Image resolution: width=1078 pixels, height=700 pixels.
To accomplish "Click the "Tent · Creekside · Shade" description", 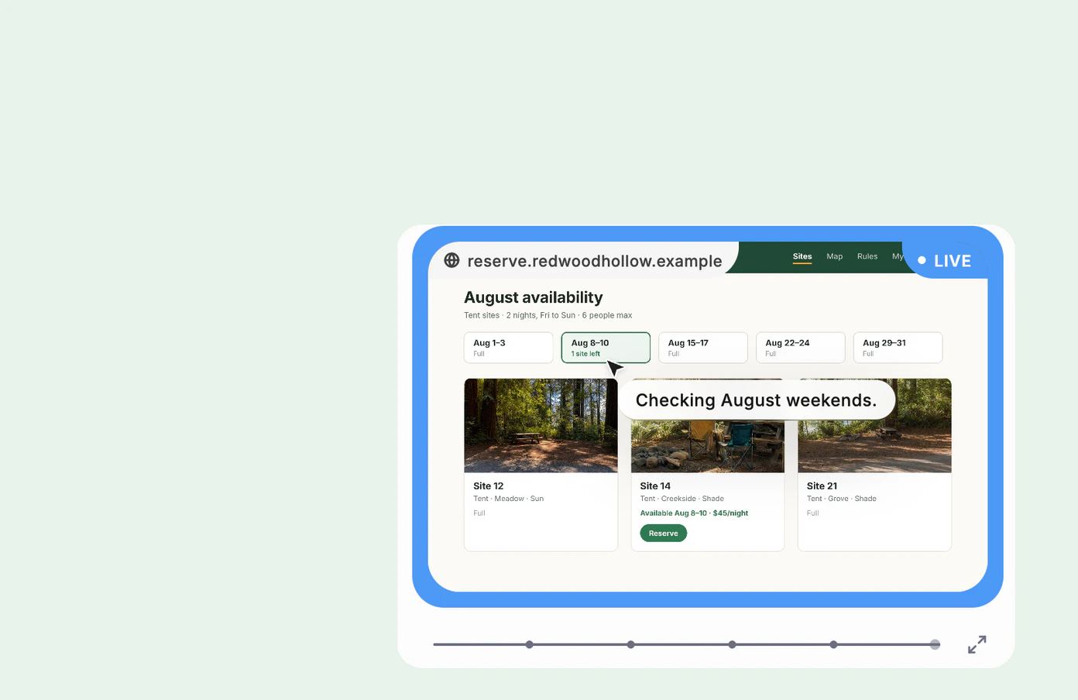I will [x=682, y=499].
